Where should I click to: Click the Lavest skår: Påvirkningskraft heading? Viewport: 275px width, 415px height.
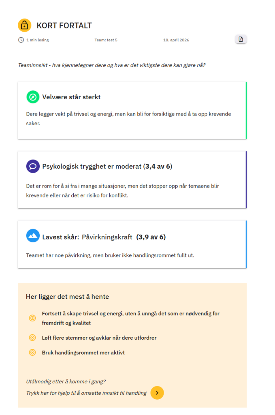[x=104, y=237]
